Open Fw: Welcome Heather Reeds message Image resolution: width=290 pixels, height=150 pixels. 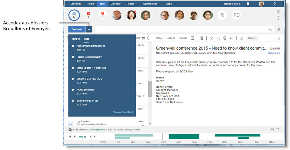(x=92, y=124)
